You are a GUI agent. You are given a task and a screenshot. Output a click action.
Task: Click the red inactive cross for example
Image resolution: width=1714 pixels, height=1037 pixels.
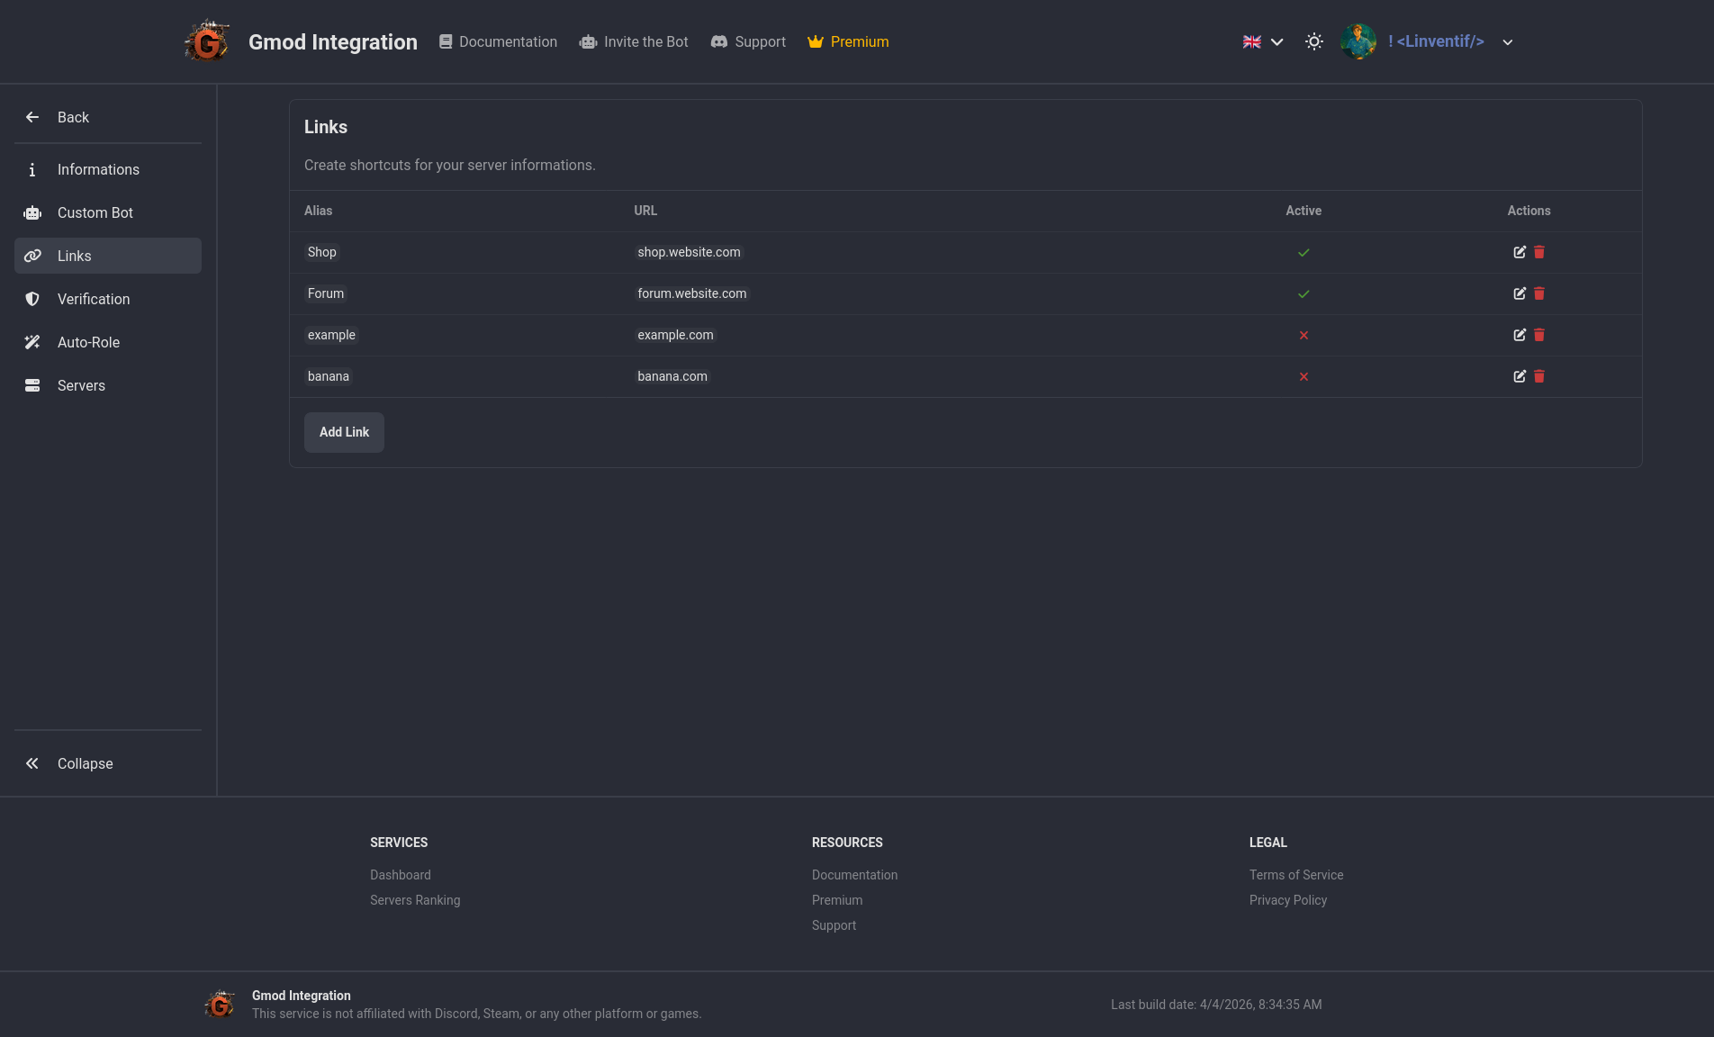tap(1304, 336)
